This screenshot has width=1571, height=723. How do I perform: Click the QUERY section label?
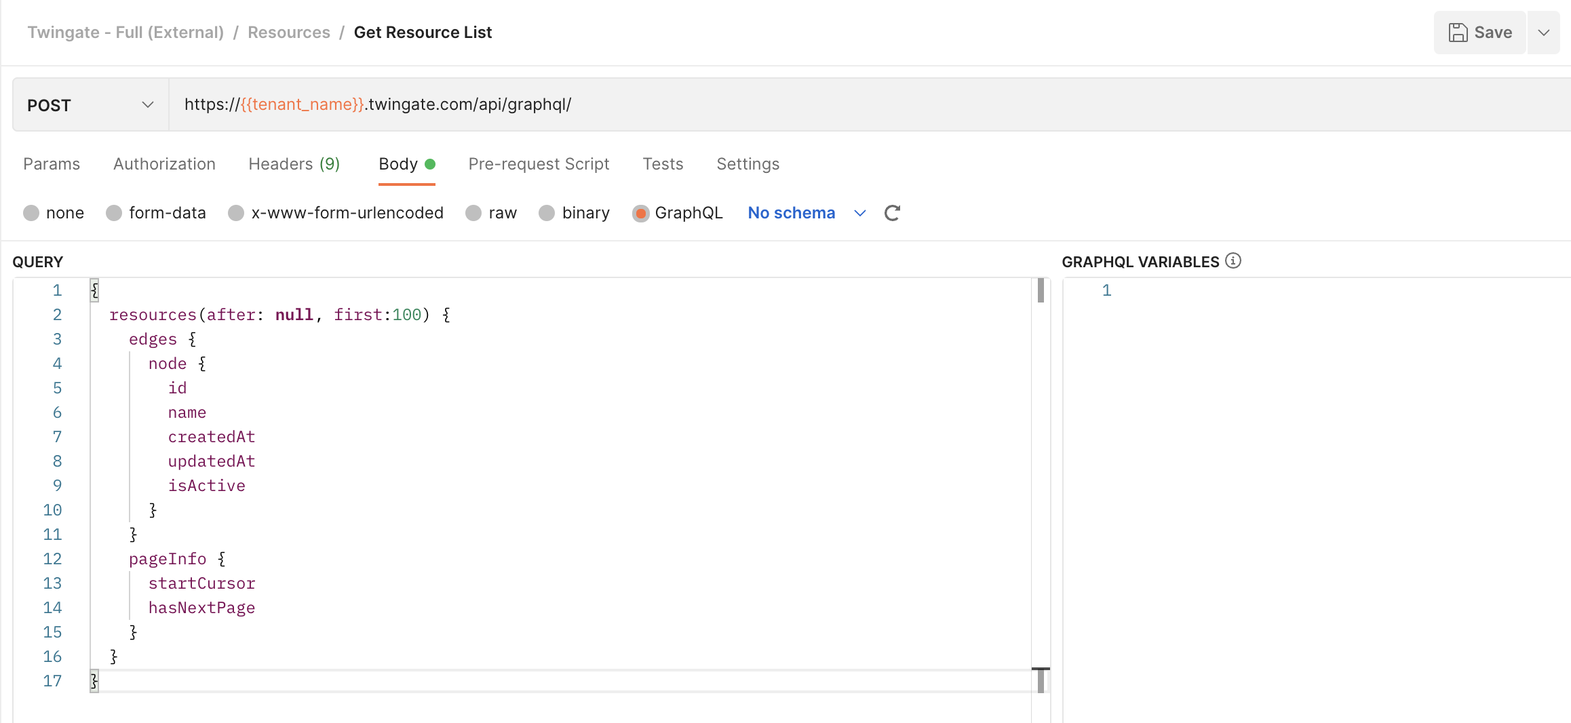38,262
